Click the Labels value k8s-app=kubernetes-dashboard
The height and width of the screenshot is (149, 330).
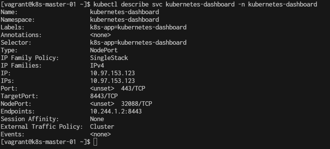[138, 28]
